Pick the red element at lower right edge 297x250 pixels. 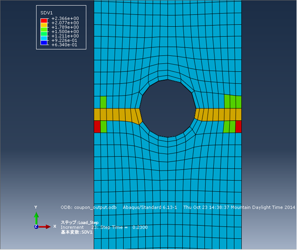click(x=238, y=127)
